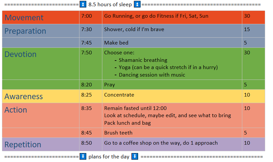Click the up arrow icon after "8.5 hours of sleep"

click(x=138, y=5)
